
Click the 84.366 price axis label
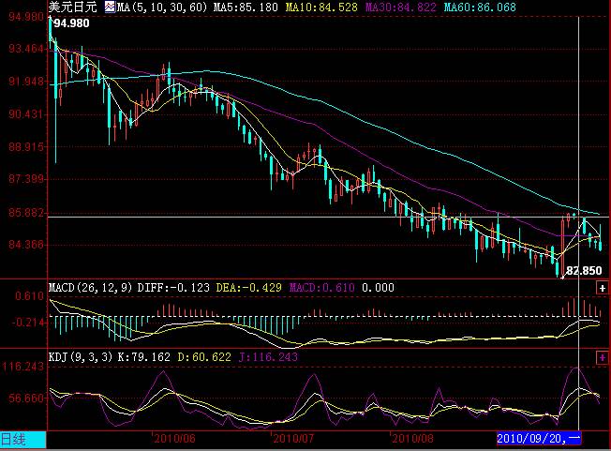pyautogui.click(x=26, y=245)
